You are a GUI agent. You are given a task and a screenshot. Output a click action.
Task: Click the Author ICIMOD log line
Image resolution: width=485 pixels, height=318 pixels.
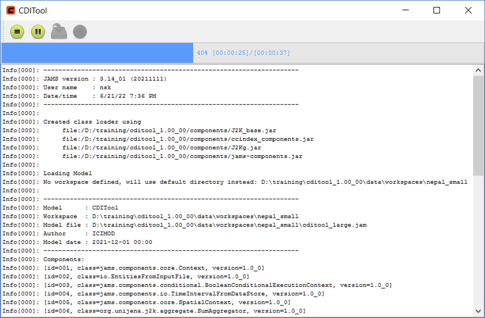pos(79,233)
